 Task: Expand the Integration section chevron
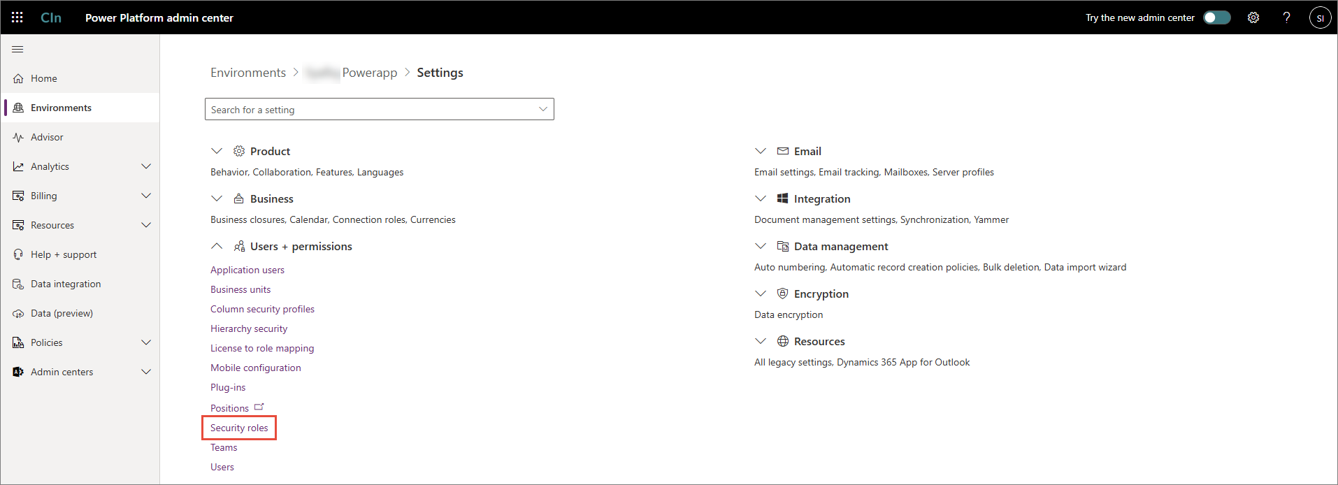pyautogui.click(x=761, y=198)
